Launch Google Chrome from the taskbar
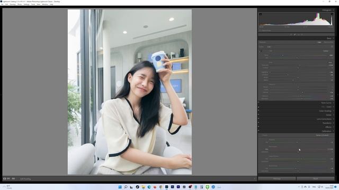 [x=160, y=187]
